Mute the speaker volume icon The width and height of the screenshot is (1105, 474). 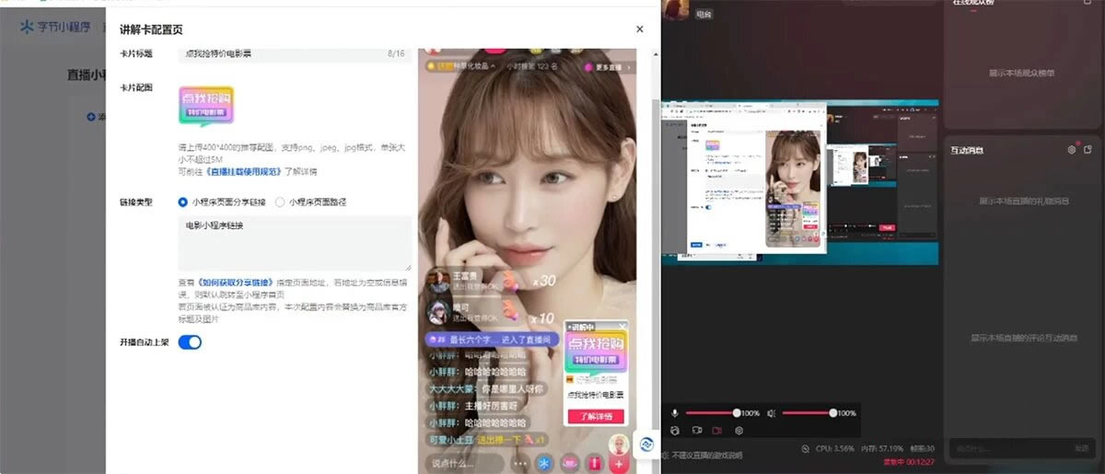point(771,413)
